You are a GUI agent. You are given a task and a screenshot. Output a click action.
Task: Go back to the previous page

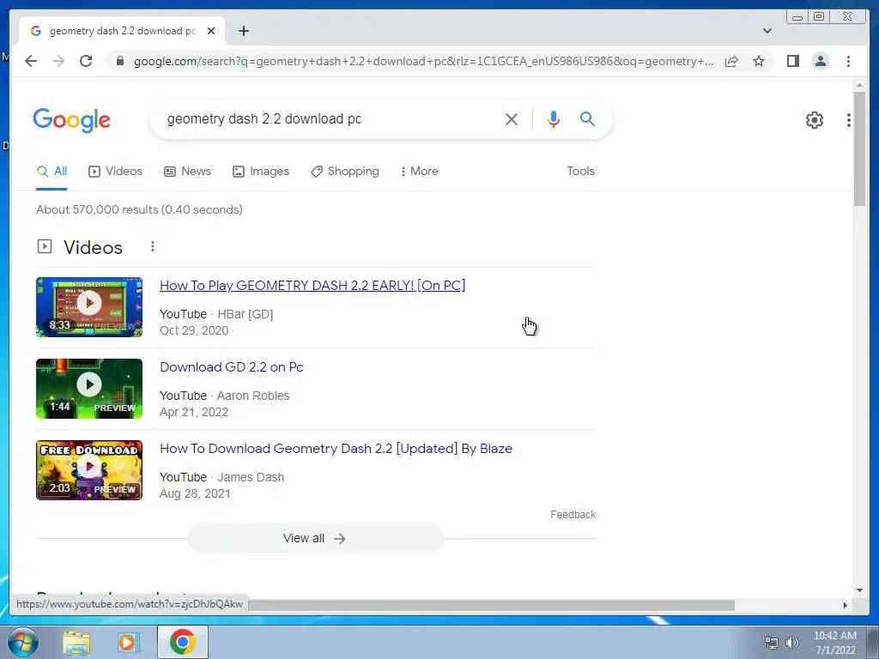31,61
